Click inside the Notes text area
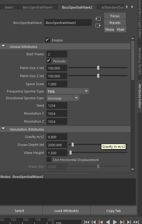The height and width of the screenshot is (224, 142). (68, 192)
